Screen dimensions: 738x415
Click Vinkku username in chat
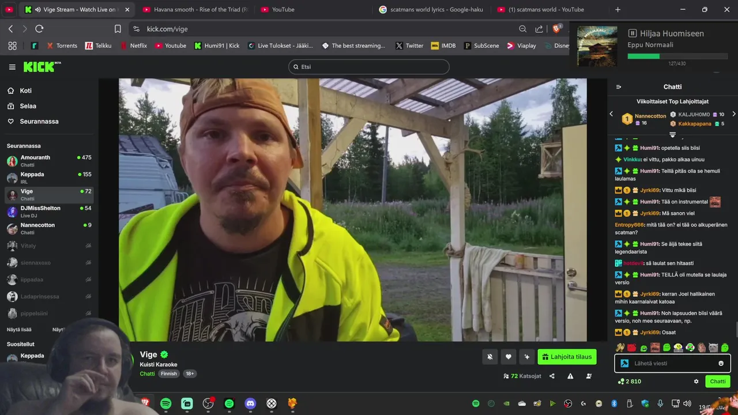[632, 160]
